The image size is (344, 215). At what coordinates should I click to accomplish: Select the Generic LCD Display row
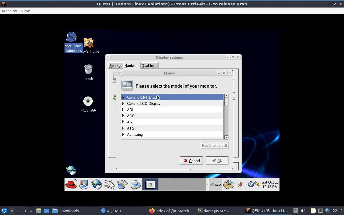point(172,103)
